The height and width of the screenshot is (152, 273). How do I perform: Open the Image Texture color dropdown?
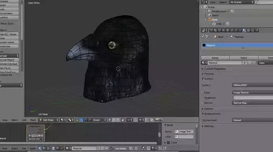(252, 92)
